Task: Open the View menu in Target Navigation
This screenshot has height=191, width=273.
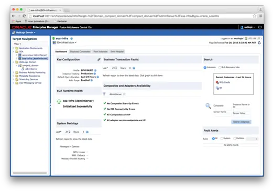Action: [17, 44]
